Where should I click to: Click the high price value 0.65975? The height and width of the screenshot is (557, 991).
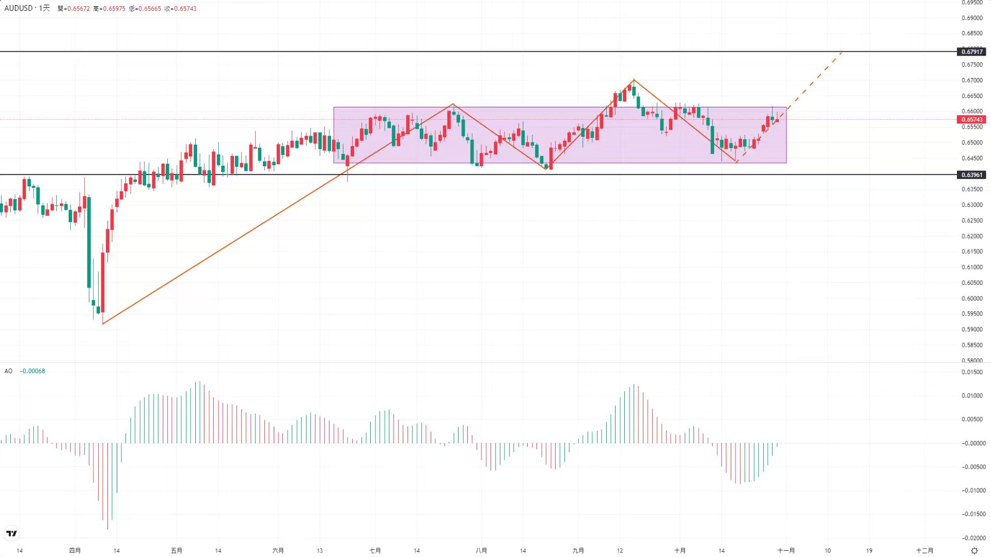pyautogui.click(x=109, y=9)
